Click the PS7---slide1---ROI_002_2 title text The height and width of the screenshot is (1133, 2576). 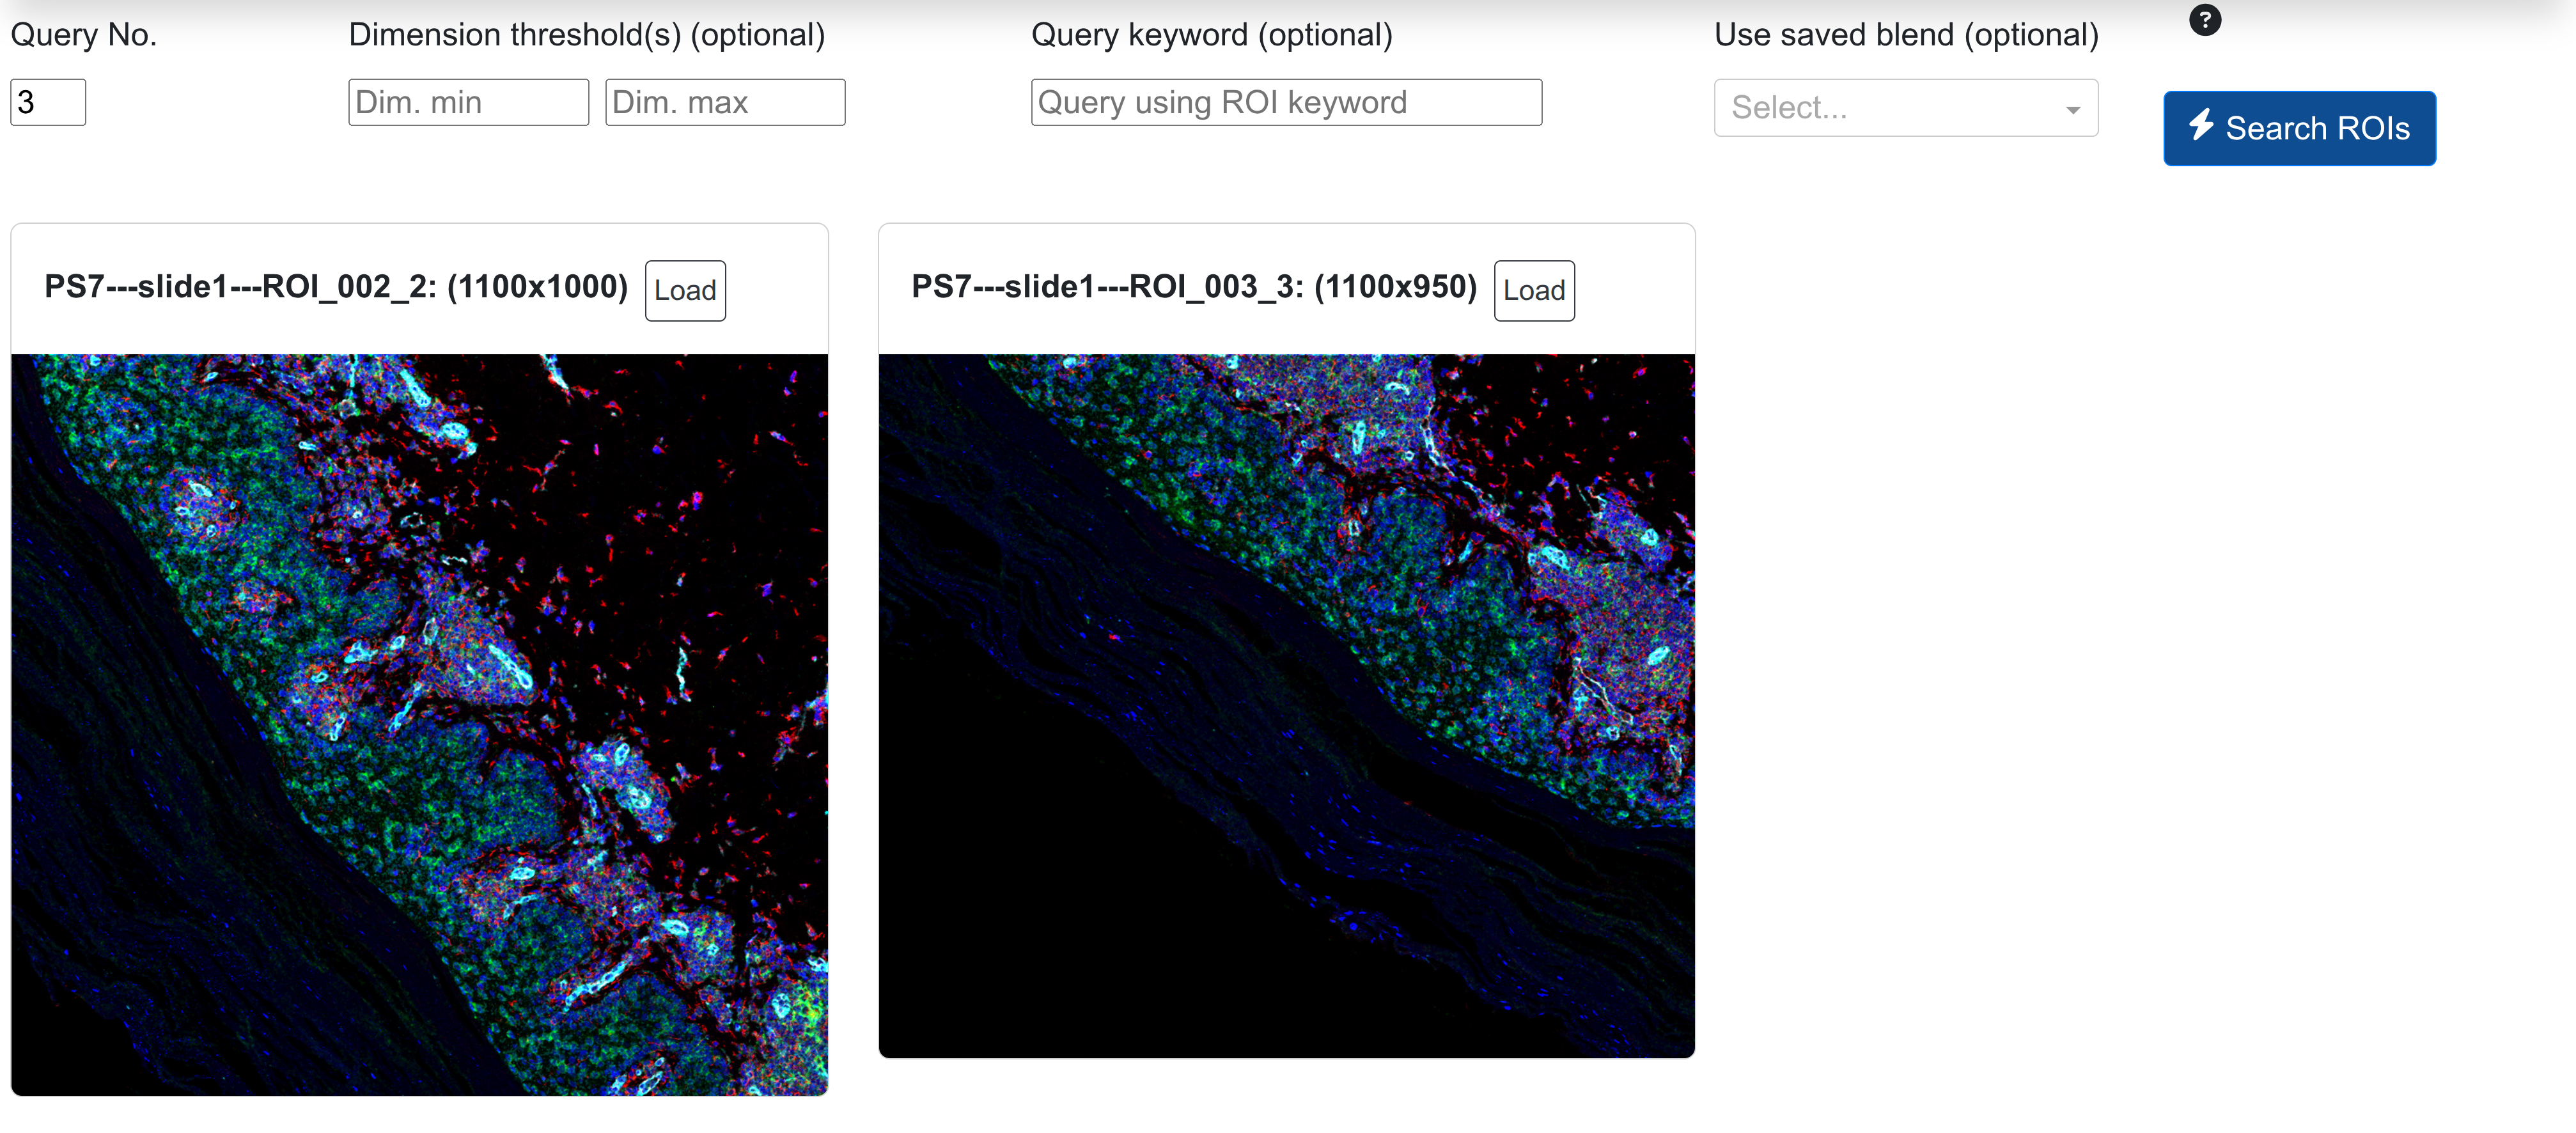click(240, 287)
